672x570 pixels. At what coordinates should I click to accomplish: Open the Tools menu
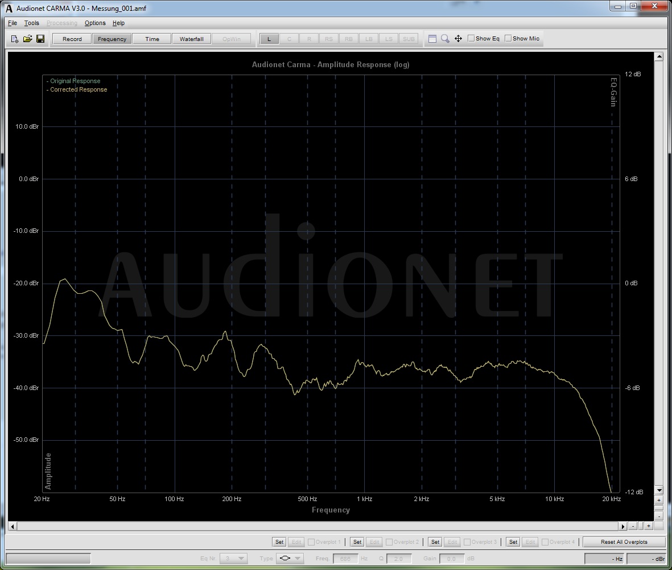pos(31,23)
